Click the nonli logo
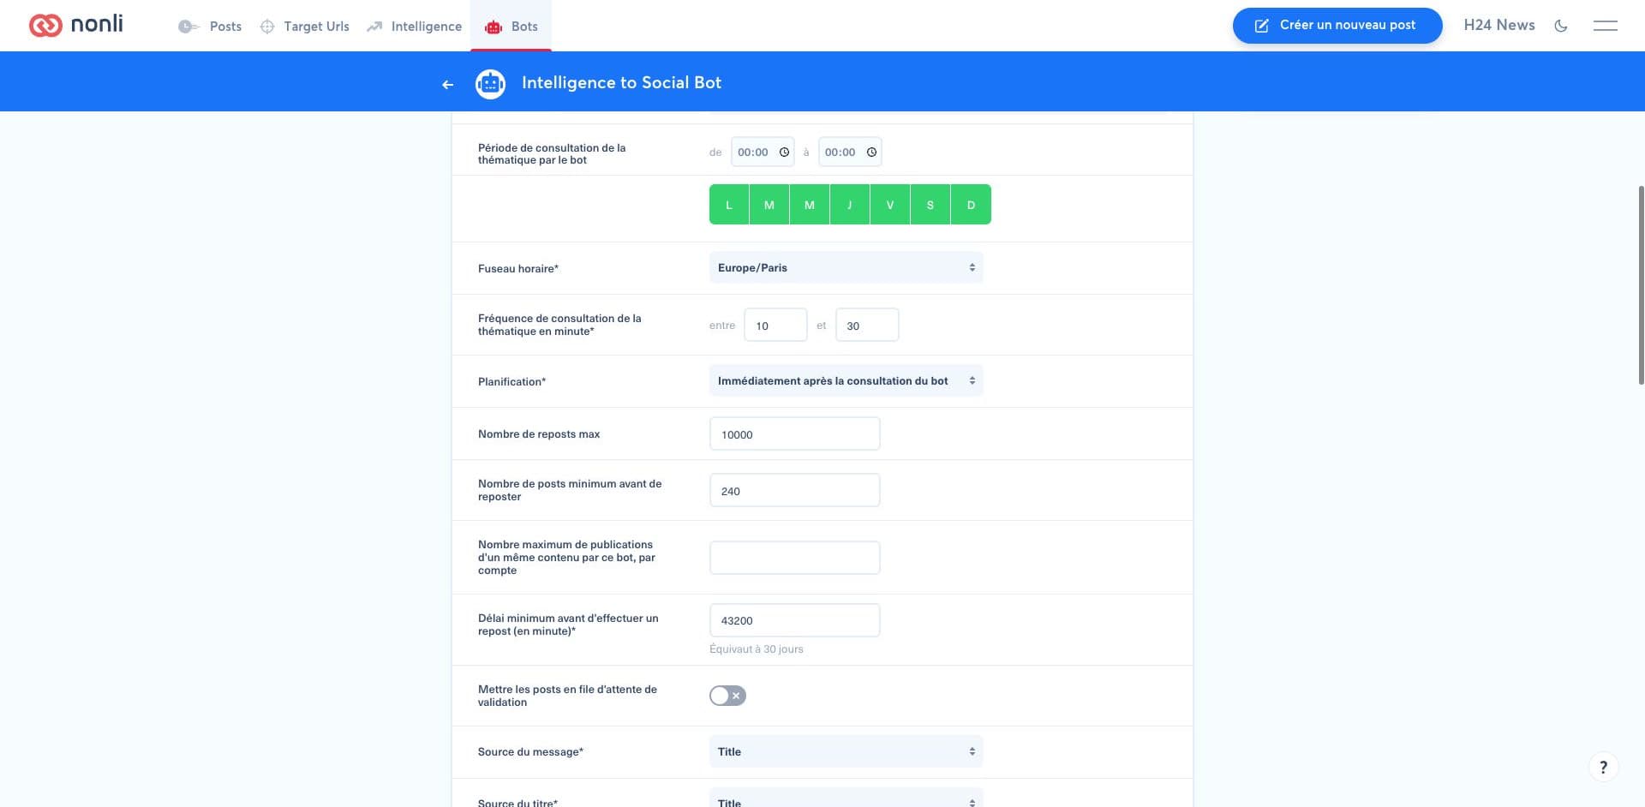Image resolution: width=1645 pixels, height=807 pixels. [75, 25]
